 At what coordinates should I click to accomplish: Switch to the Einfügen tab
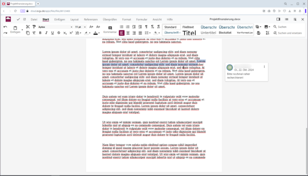coord(59,20)
